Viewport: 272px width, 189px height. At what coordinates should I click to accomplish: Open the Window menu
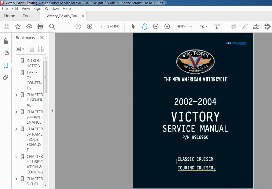52,8
